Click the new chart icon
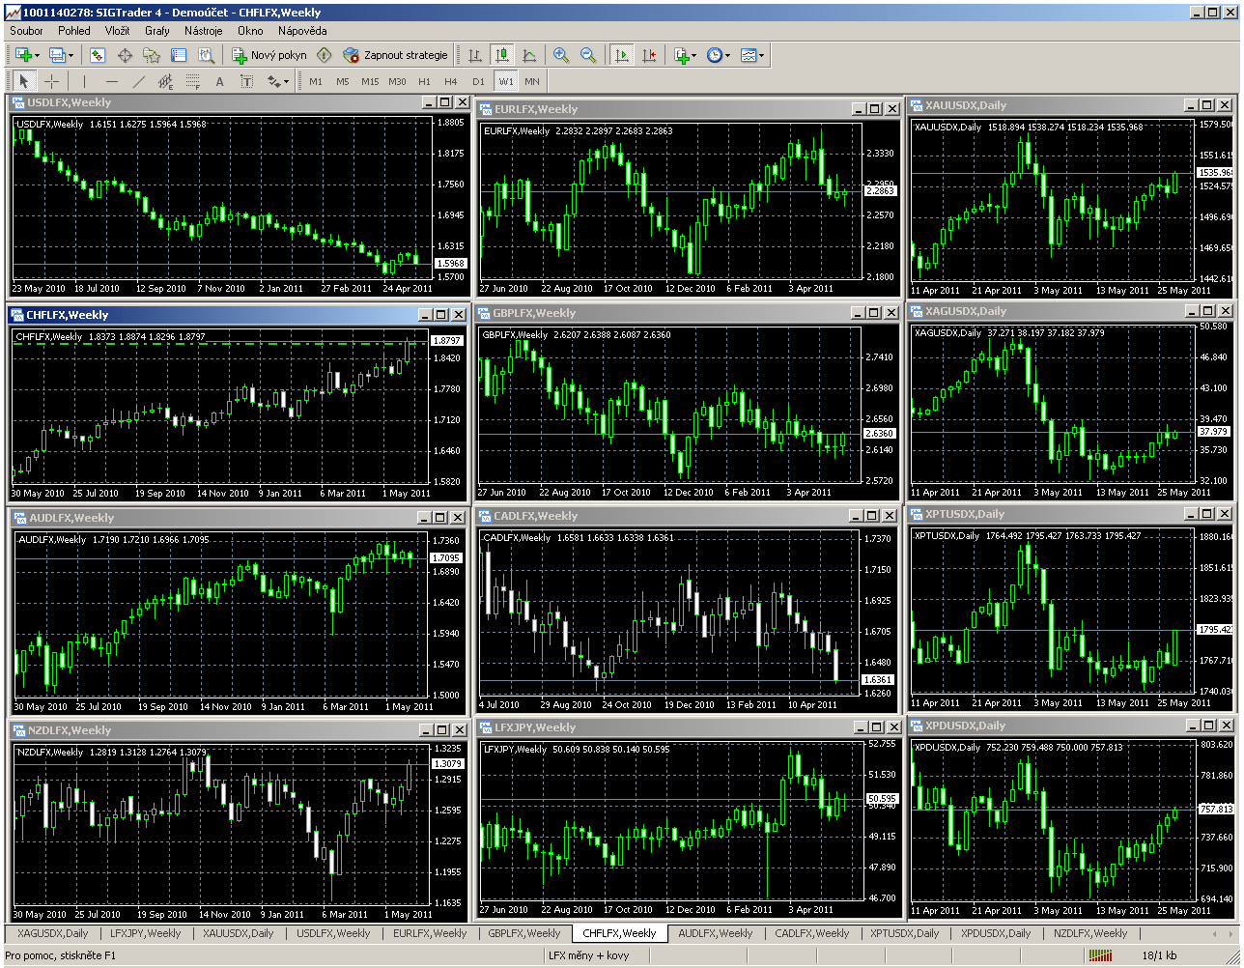This screenshot has height=968, width=1244. pos(23,55)
